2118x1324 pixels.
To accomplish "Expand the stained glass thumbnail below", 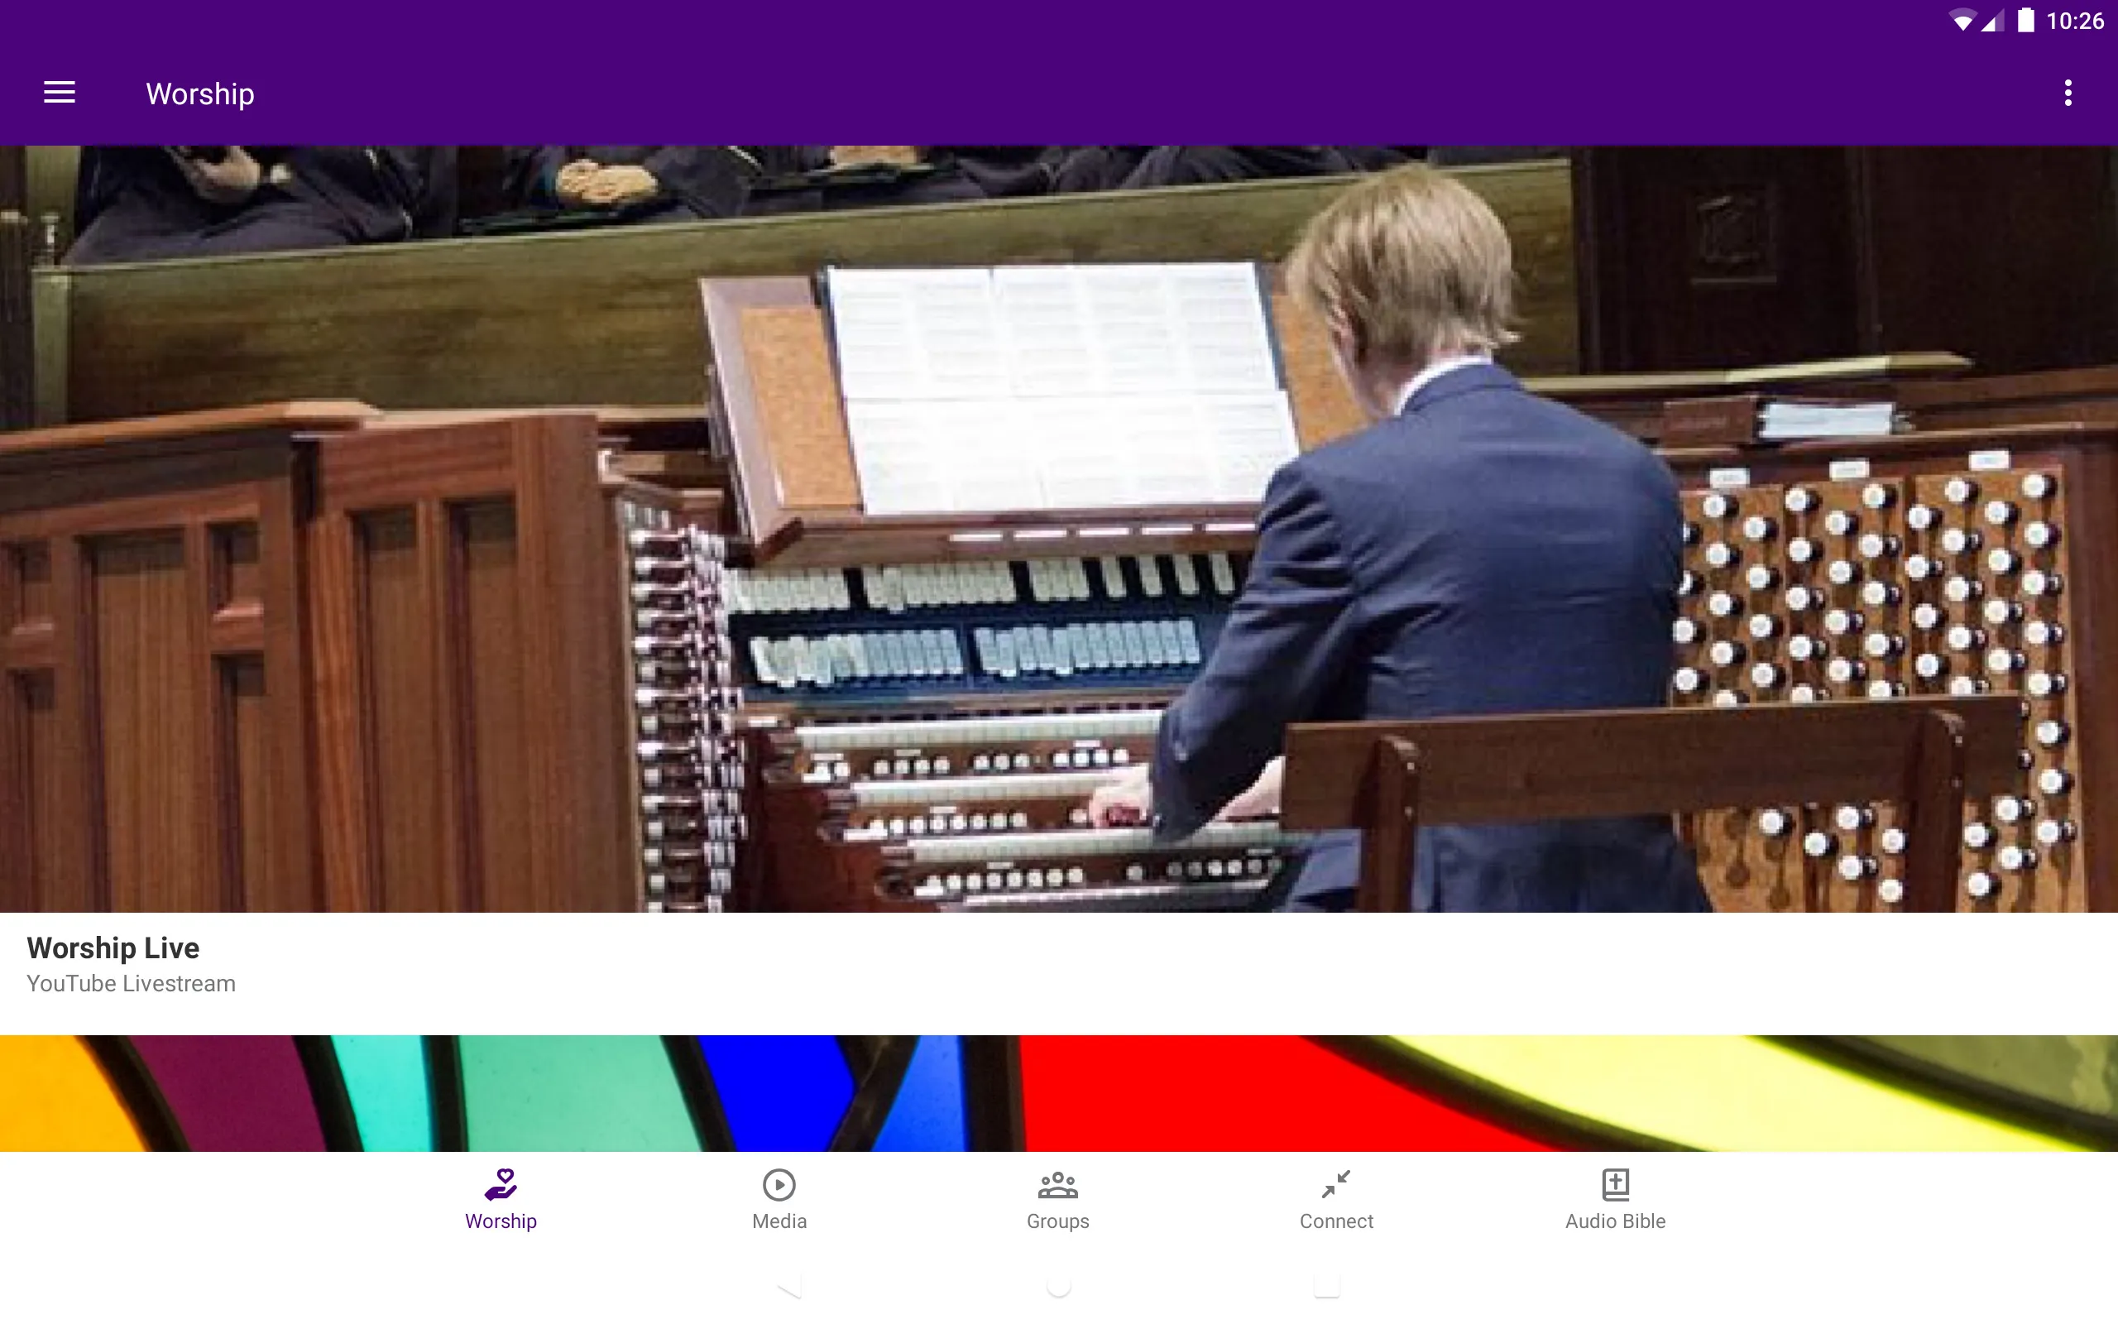I will coord(1058,1091).
